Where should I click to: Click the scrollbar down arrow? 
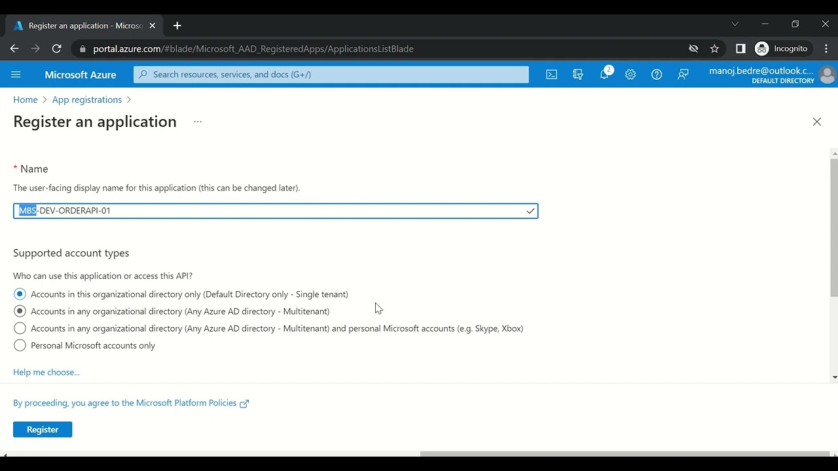point(833,377)
